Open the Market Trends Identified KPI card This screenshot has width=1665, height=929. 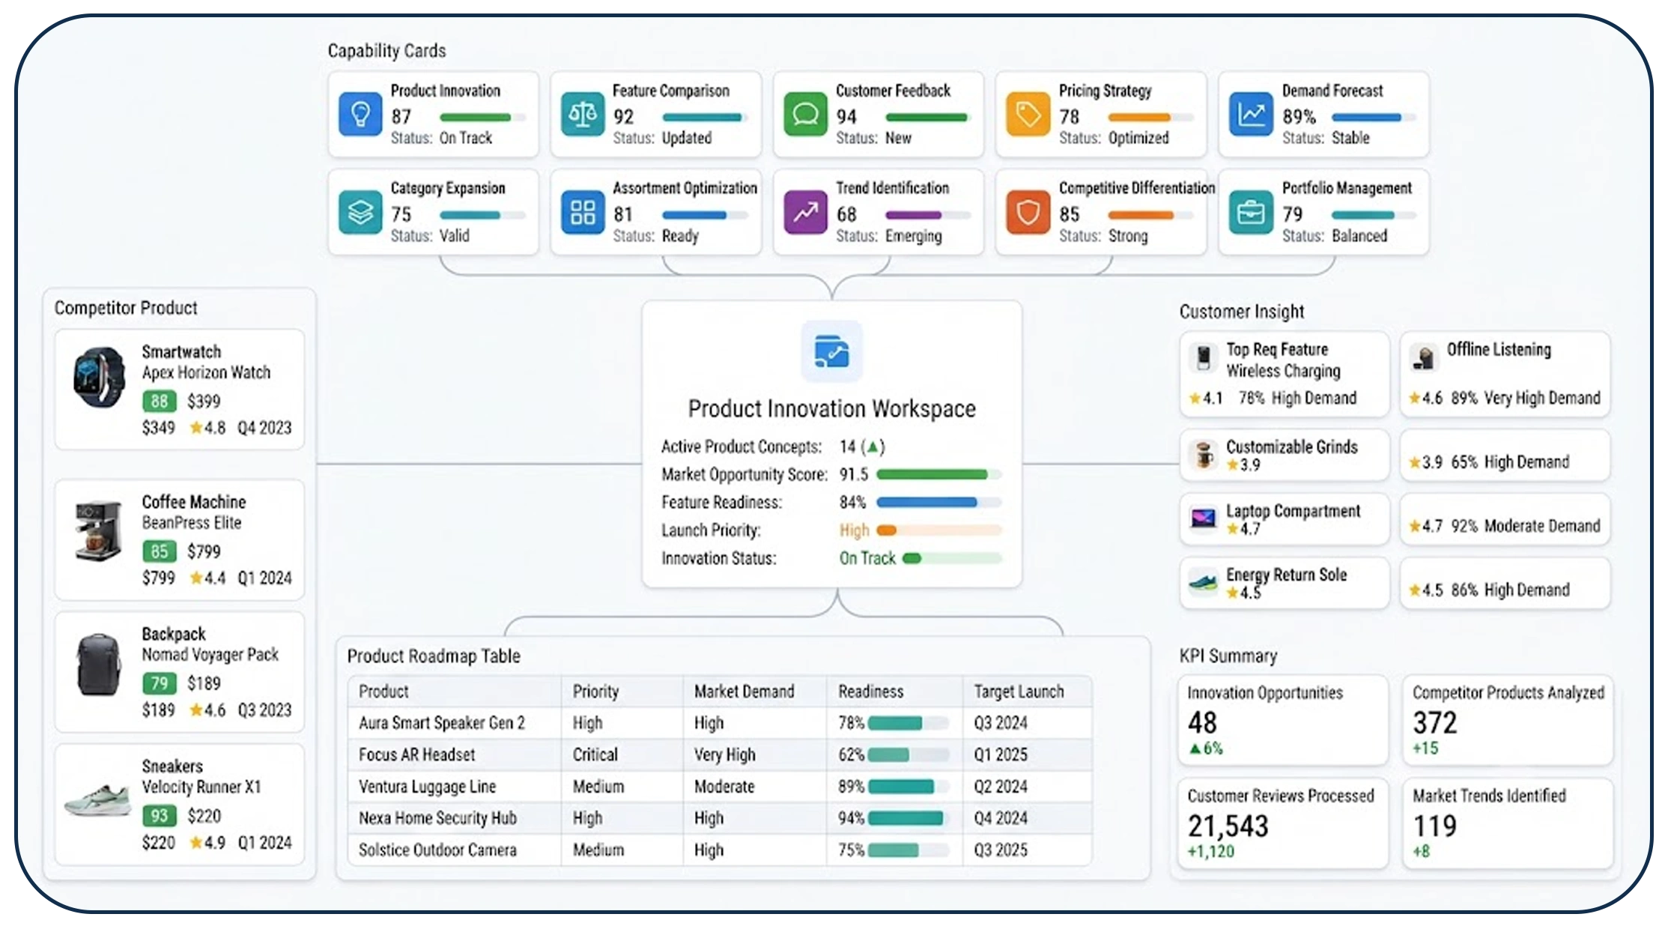point(1507,823)
